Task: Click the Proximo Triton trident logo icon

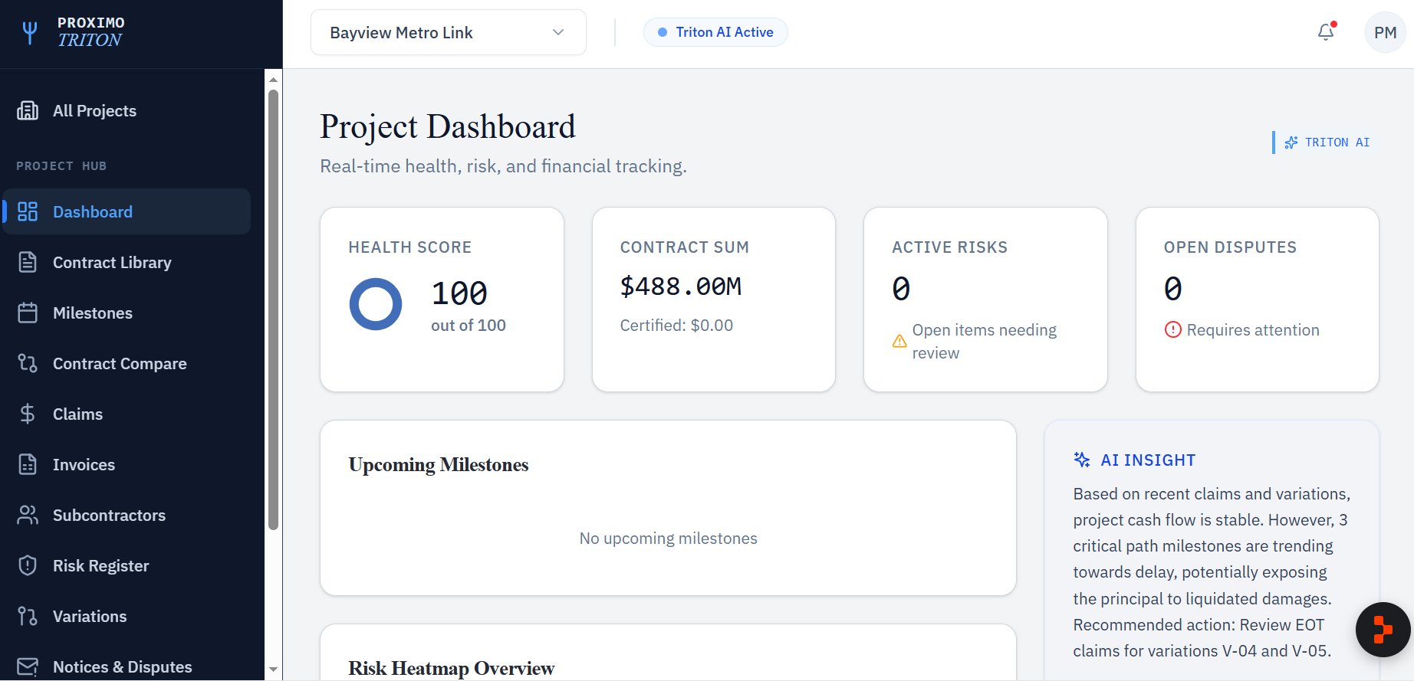Action: pyautogui.click(x=30, y=33)
